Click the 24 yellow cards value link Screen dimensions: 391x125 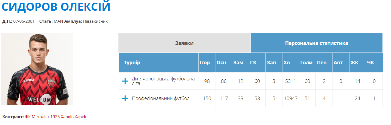357,98
